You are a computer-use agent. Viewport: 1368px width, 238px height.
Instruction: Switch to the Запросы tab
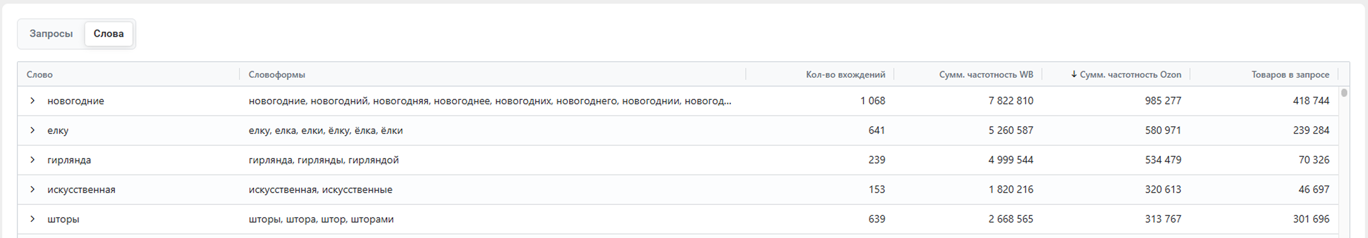click(x=51, y=34)
